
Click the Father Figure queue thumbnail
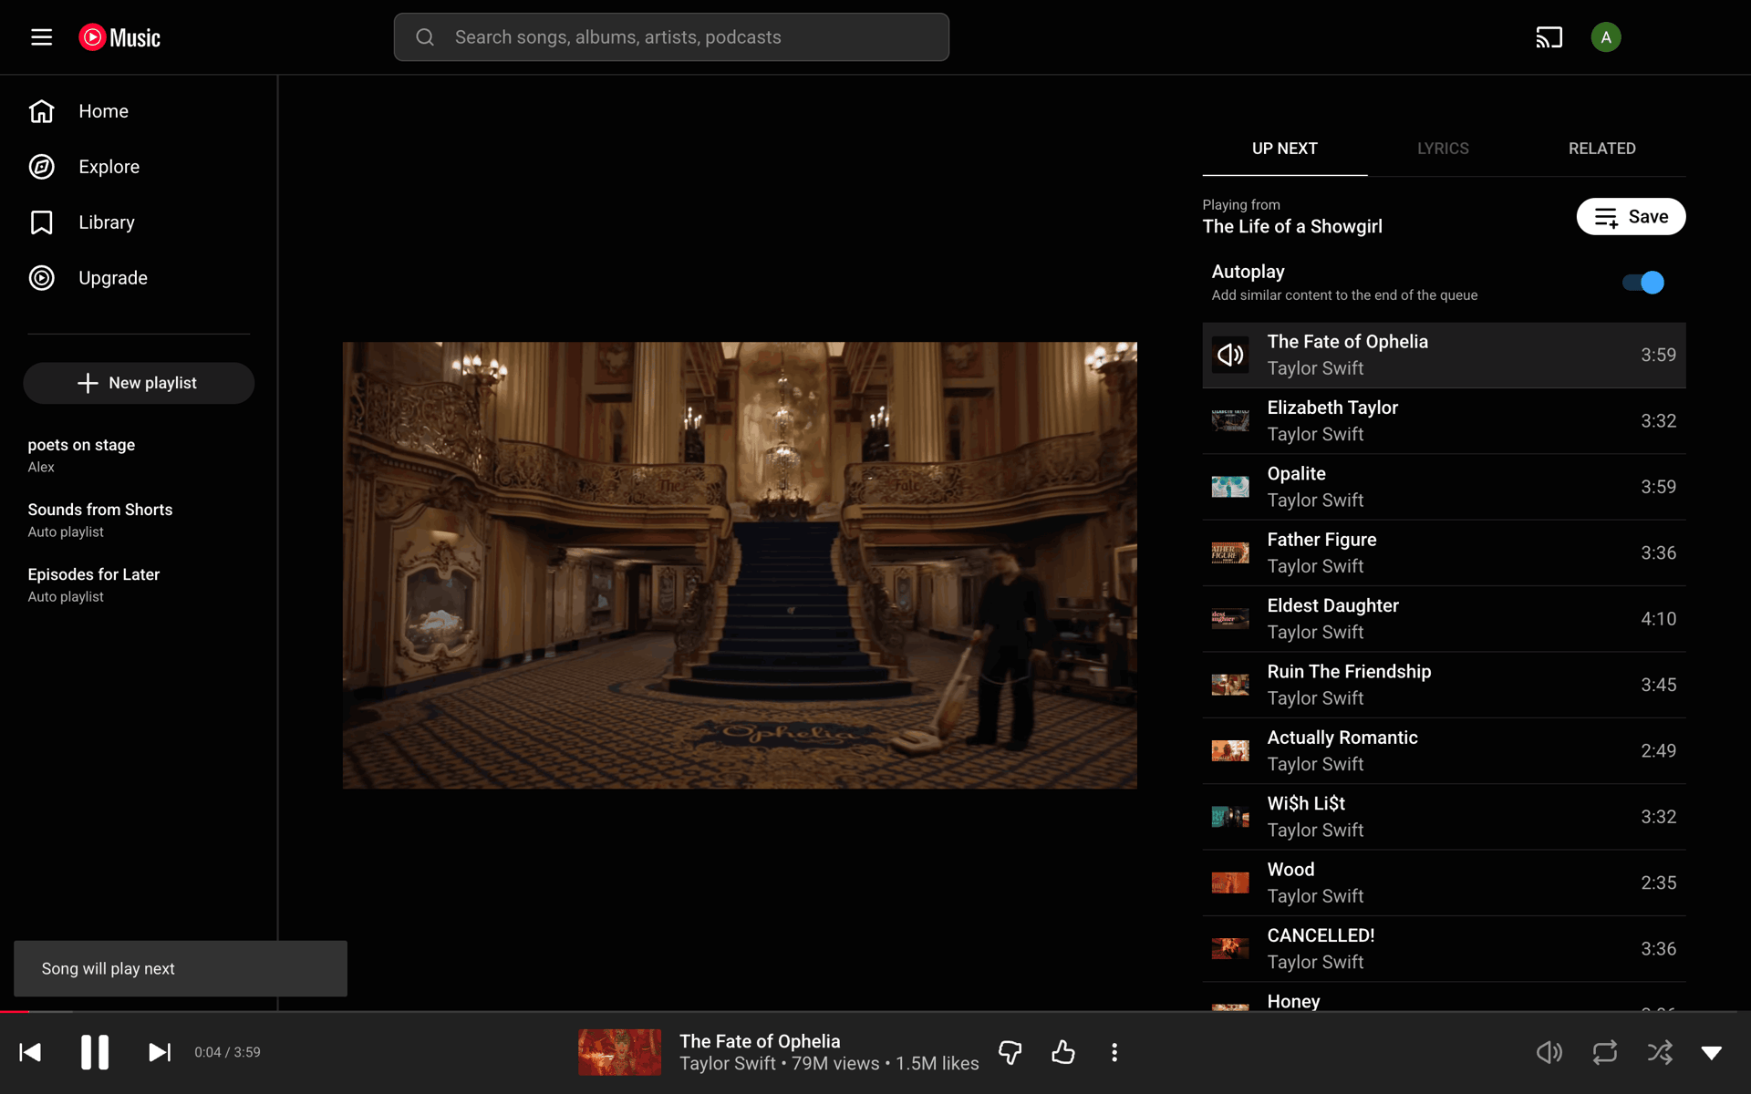tap(1230, 552)
